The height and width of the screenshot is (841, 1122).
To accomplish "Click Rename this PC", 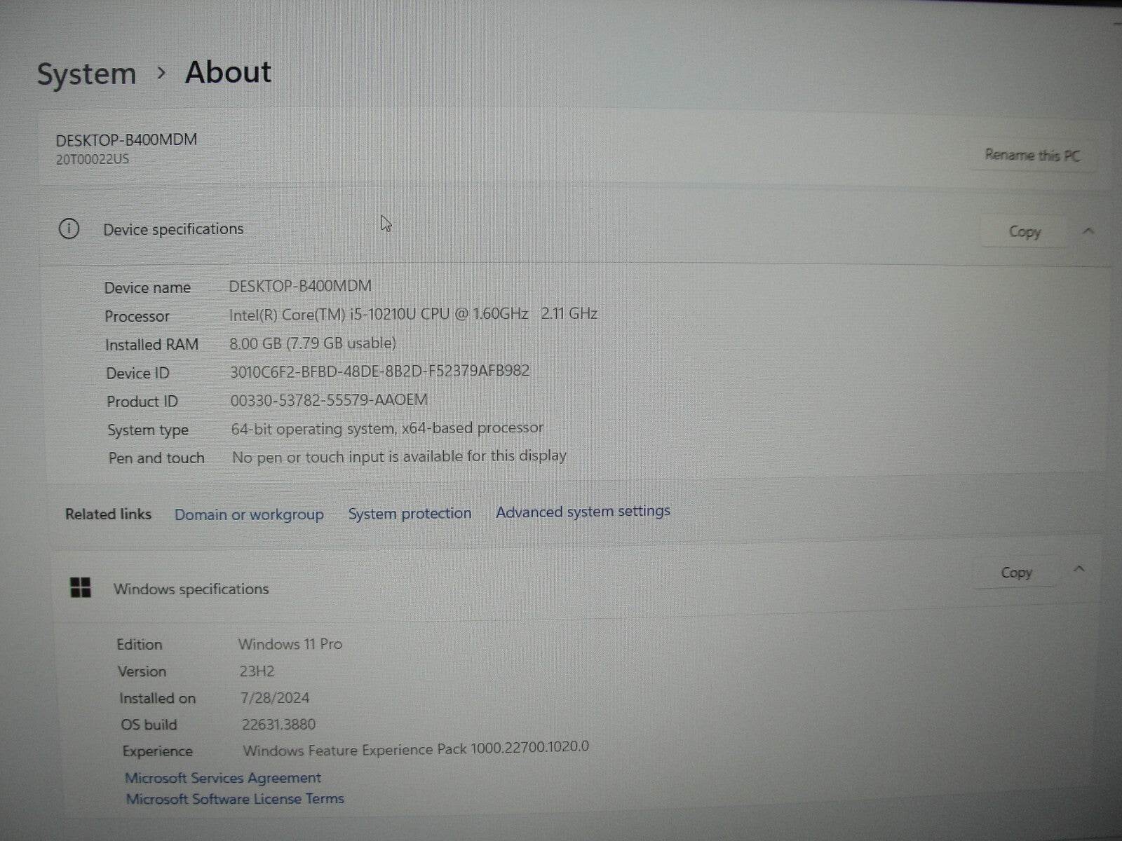I will click(x=1032, y=156).
